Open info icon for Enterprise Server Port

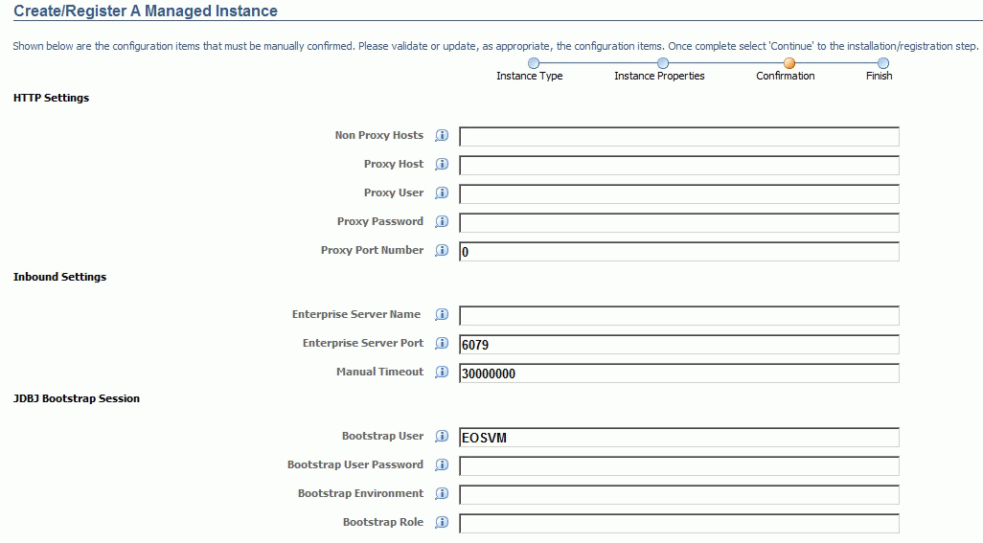(x=442, y=344)
